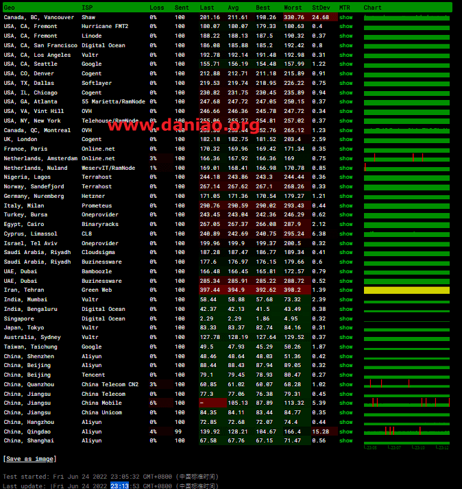The width and height of the screenshot is (462, 489).
Task: Click the chart bar for Quanzhou China Telecom CN2
Action: click(406, 384)
